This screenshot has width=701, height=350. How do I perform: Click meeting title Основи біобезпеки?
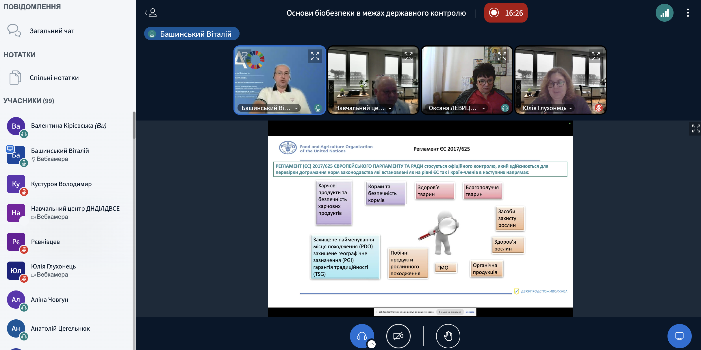click(x=376, y=13)
